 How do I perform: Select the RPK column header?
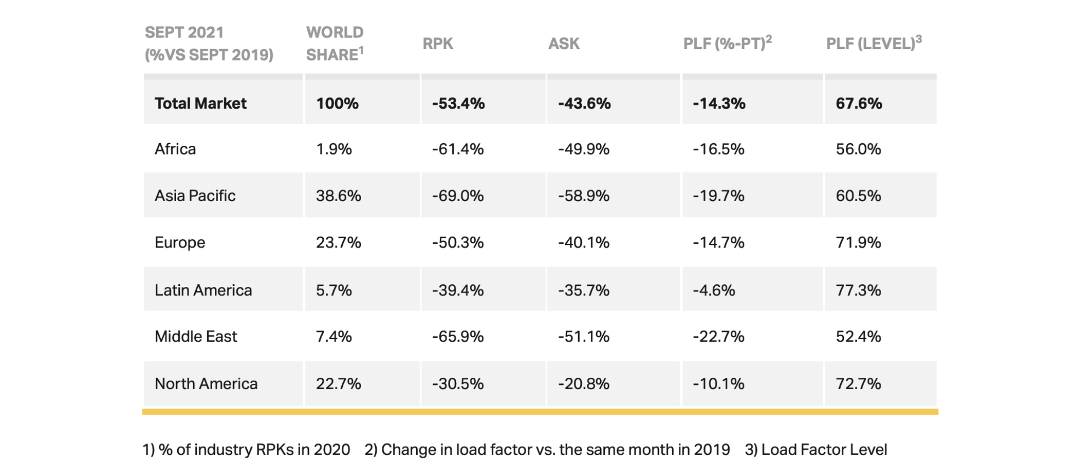[x=438, y=44]
